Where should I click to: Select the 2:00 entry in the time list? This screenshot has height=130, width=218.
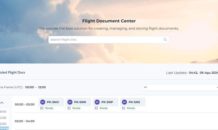pos(3,124)
